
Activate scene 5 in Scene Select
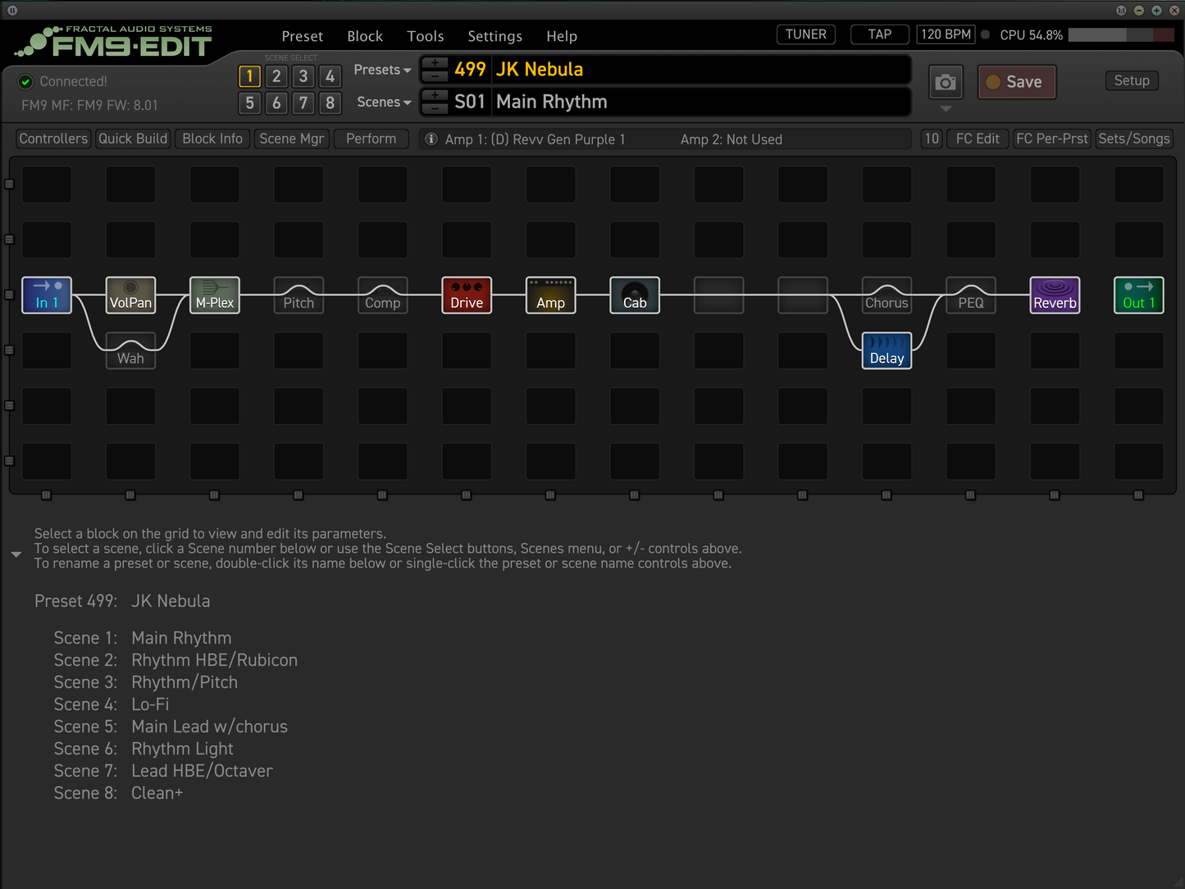coord(250,103)
